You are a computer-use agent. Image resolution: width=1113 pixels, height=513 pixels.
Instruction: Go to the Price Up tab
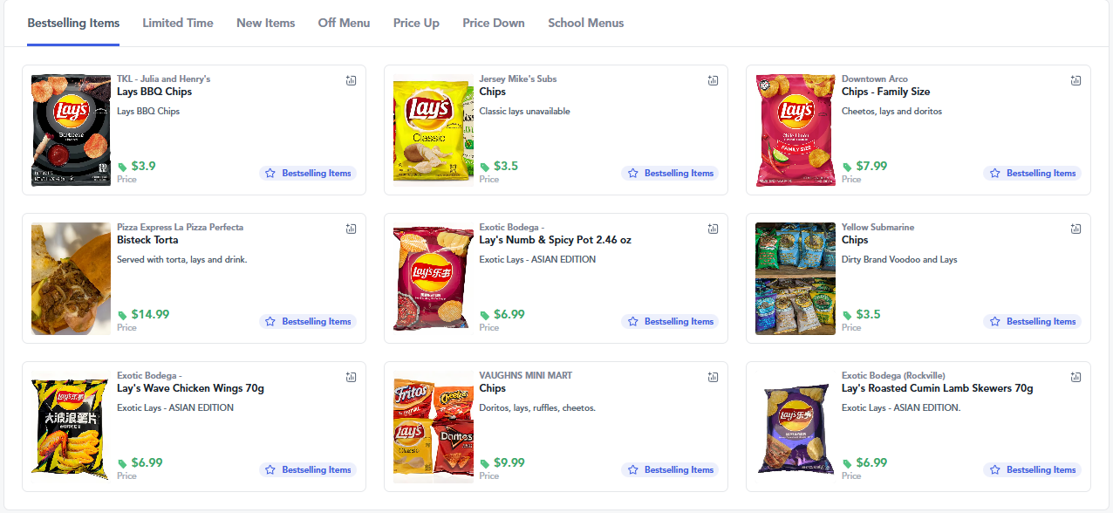[416, 24]
